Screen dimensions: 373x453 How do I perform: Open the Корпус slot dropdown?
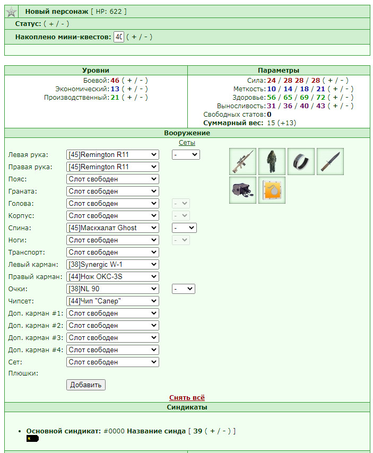click(112, 215)
